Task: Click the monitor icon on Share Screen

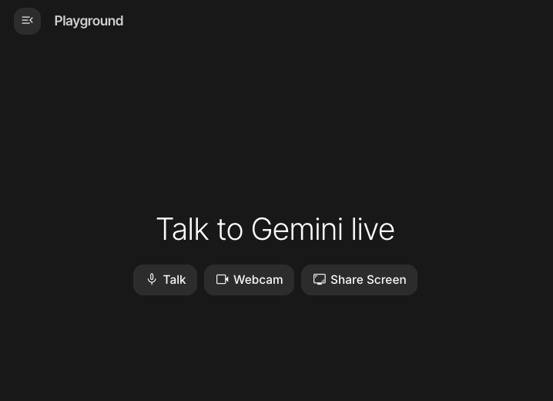Action: pyautogui.click(x=320, y=279)
